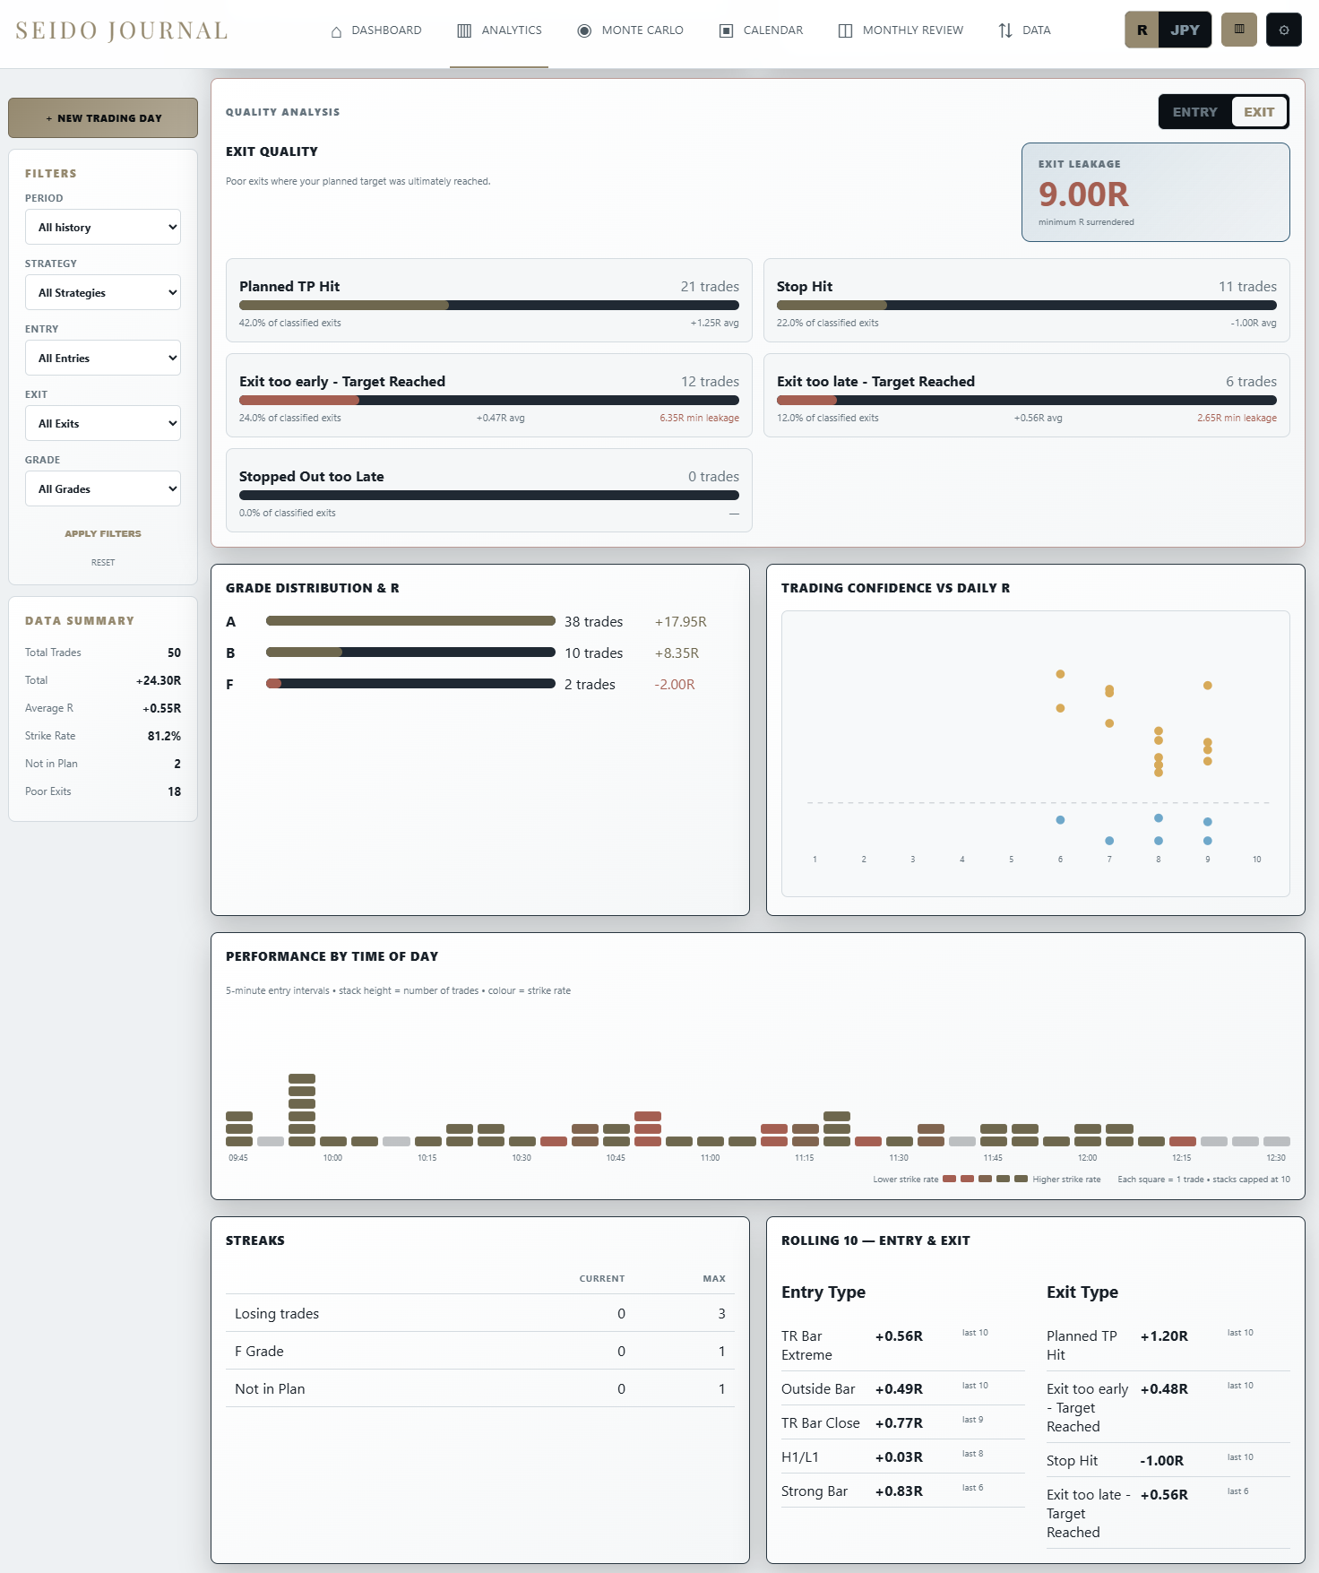Click the Planned TP Hit progress bar
The width and height of the screenshot is (1319, 1573).
tap(489, 306)
